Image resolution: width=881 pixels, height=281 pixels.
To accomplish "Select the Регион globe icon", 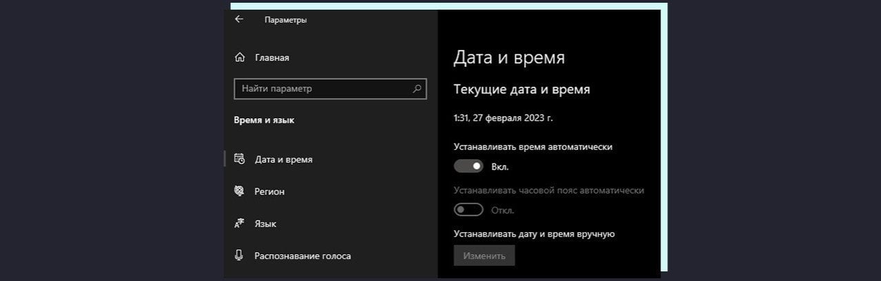I will pyautogui.click(x=240, y=191).
